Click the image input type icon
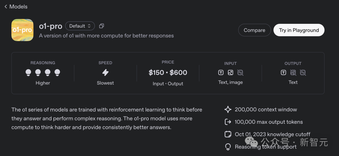 [230, 73]
